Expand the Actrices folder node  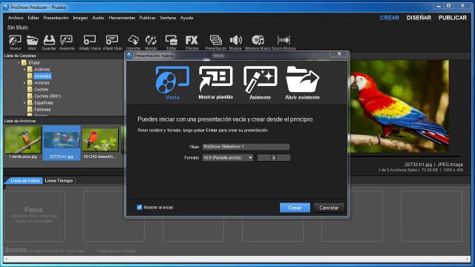pyautogui.click(x=24, y=69)
